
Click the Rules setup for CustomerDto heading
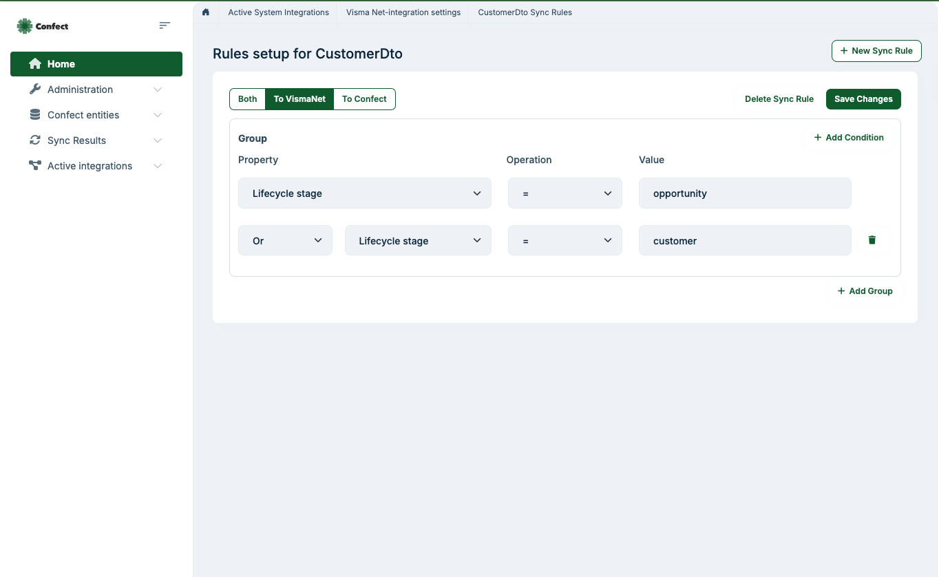click(308, 54)
